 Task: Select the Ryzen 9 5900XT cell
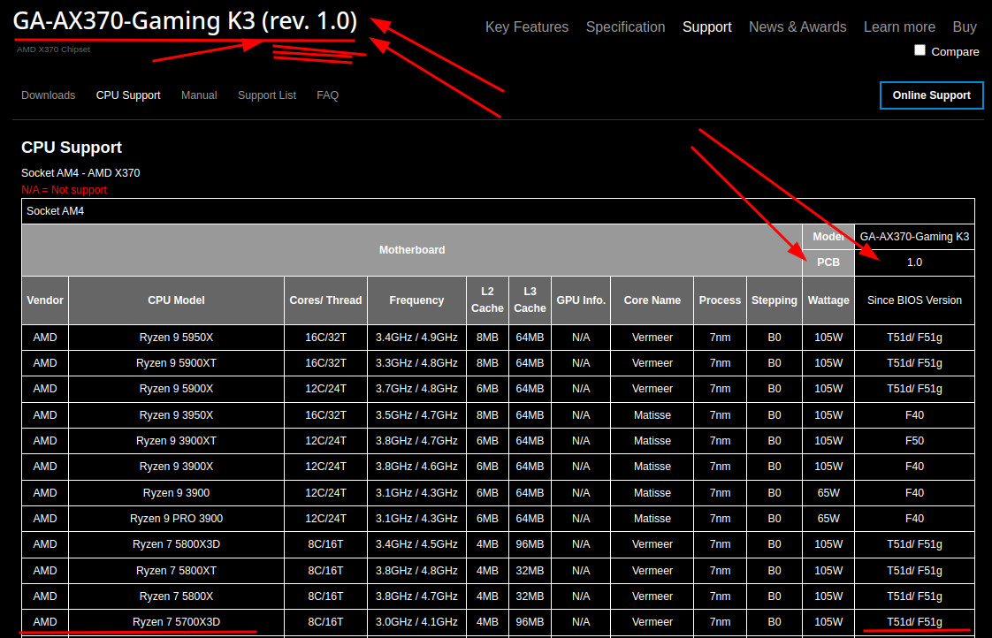[x=176, y=363]
